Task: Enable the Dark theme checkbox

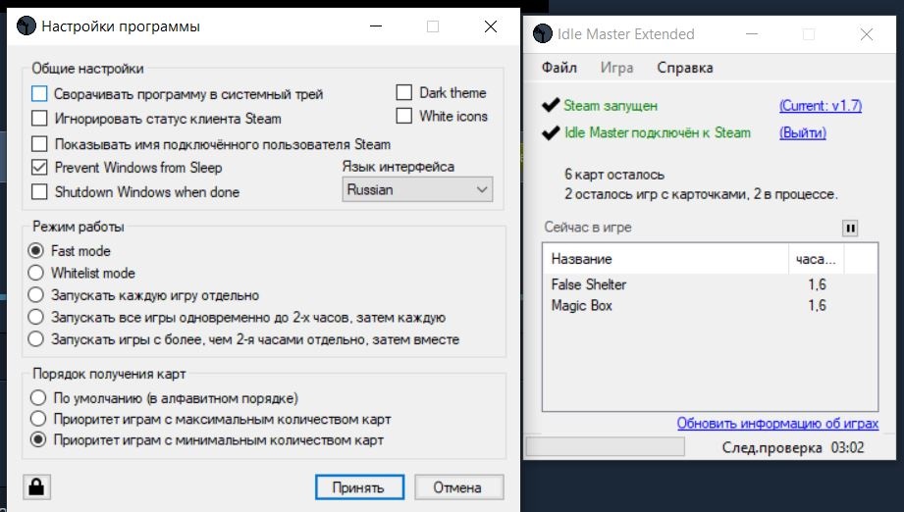Action: pos(404,92)
